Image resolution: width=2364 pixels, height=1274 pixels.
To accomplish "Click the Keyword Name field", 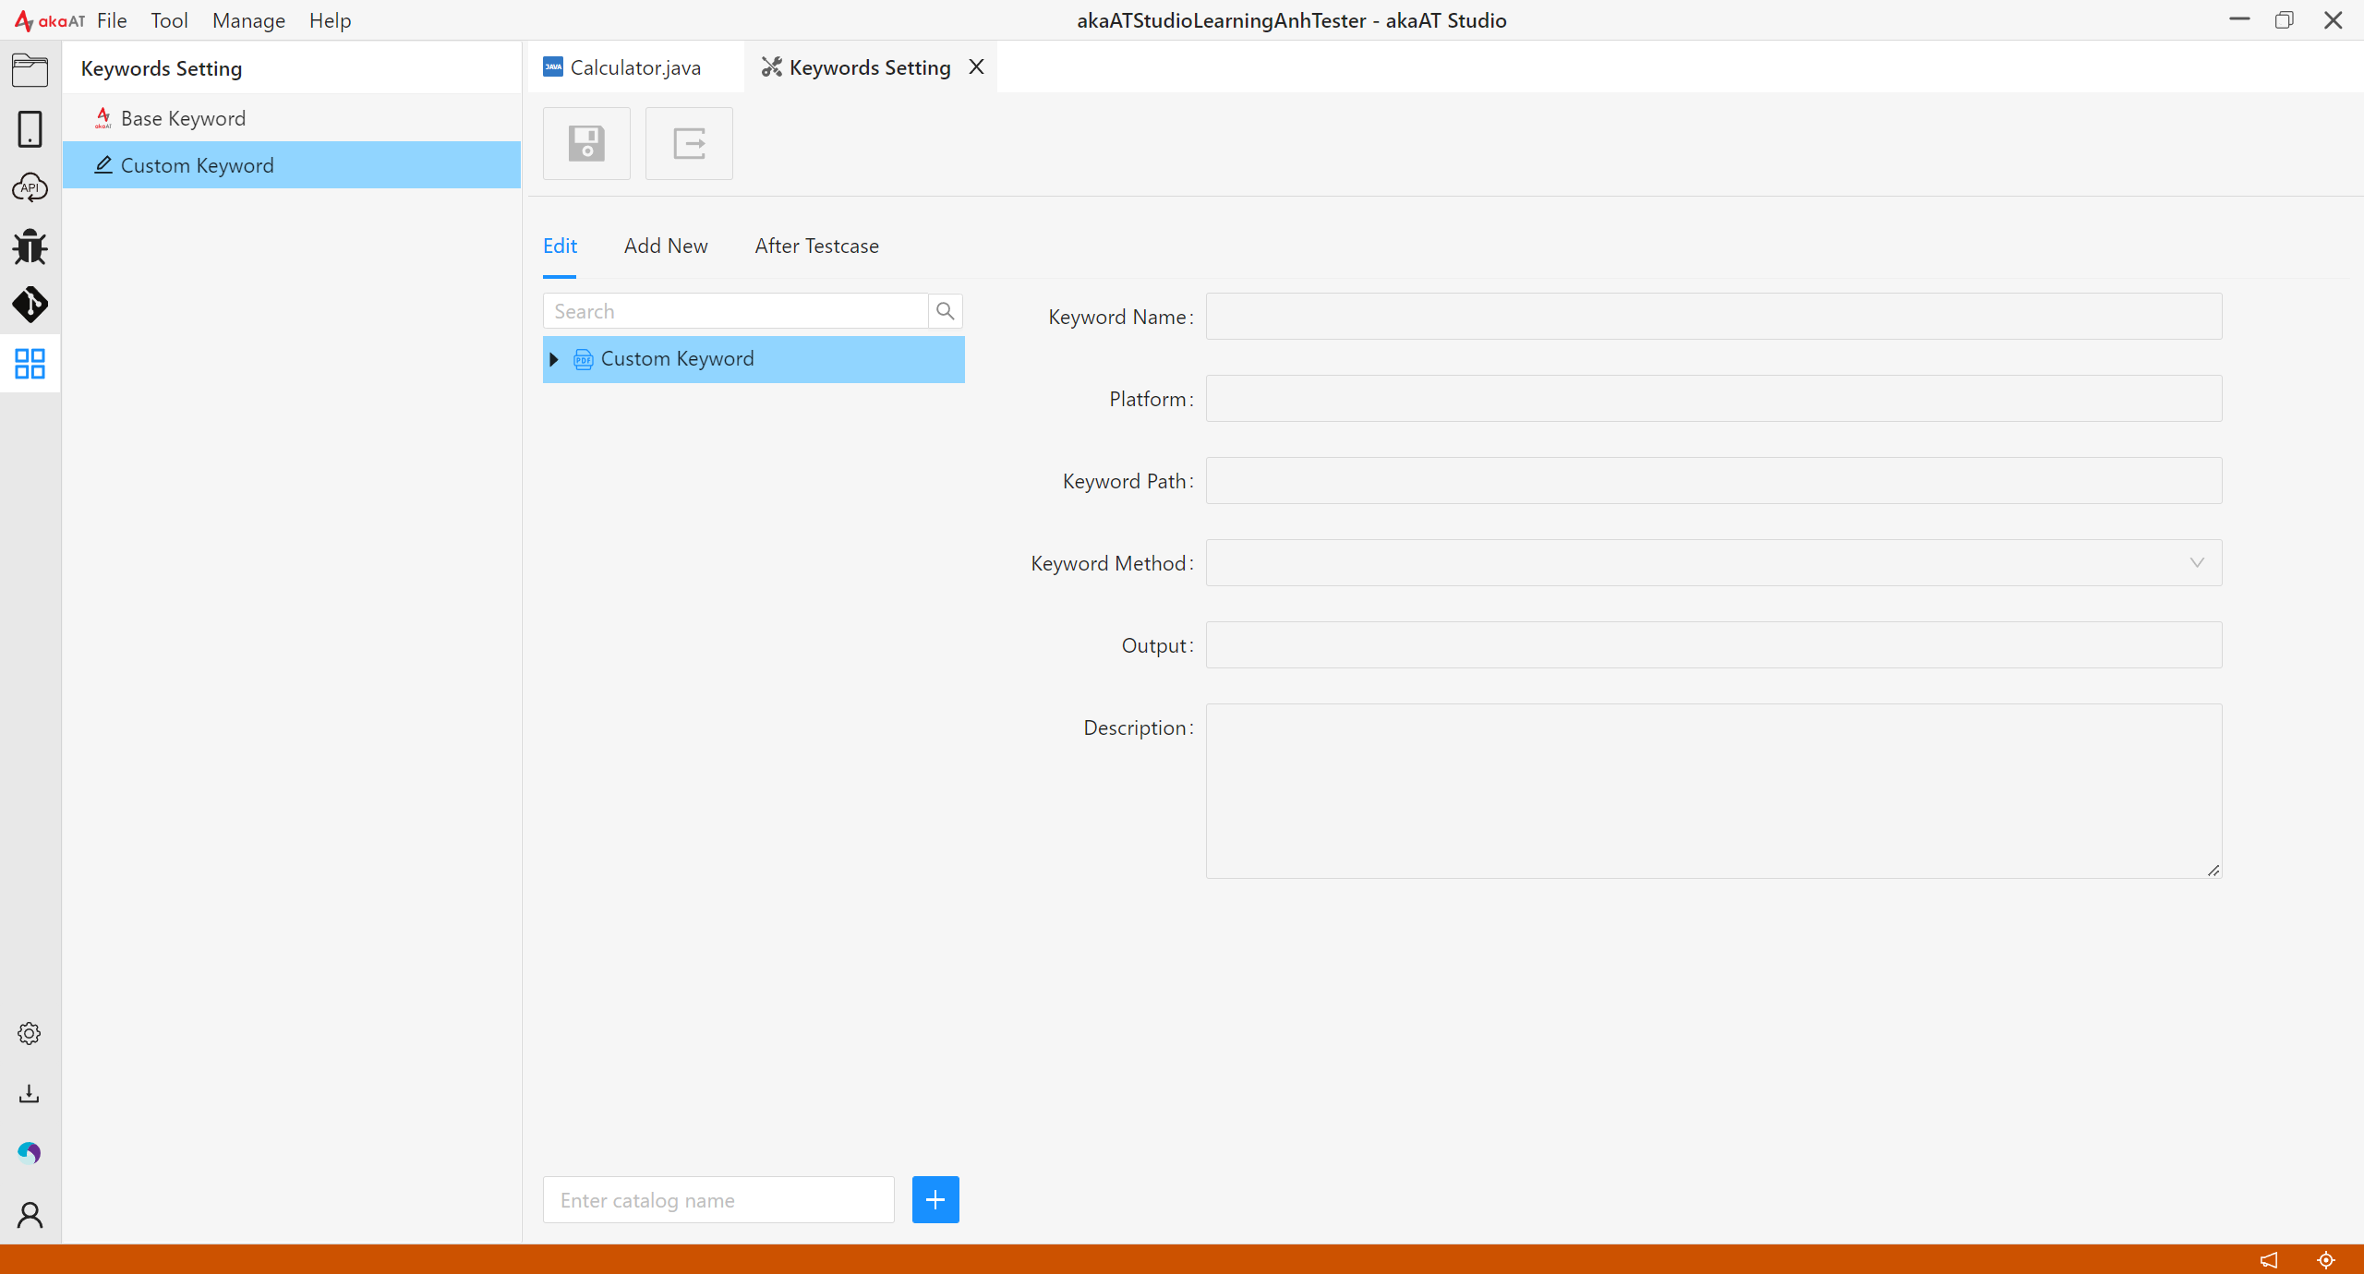I will click(1714, 317).
